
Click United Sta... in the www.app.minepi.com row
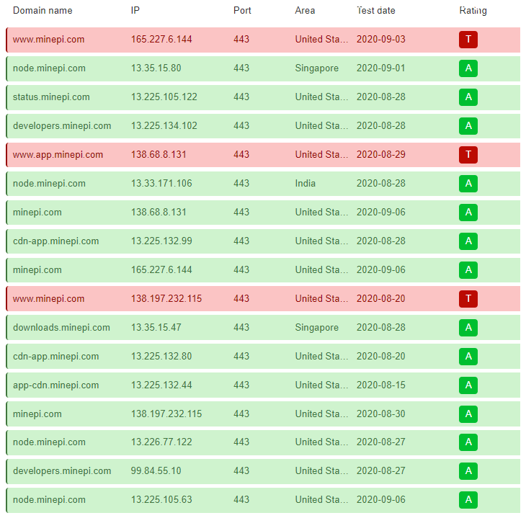[321, 155]
